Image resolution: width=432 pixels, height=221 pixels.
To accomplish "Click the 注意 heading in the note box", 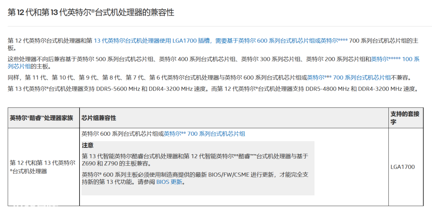I will click(88, 145).
